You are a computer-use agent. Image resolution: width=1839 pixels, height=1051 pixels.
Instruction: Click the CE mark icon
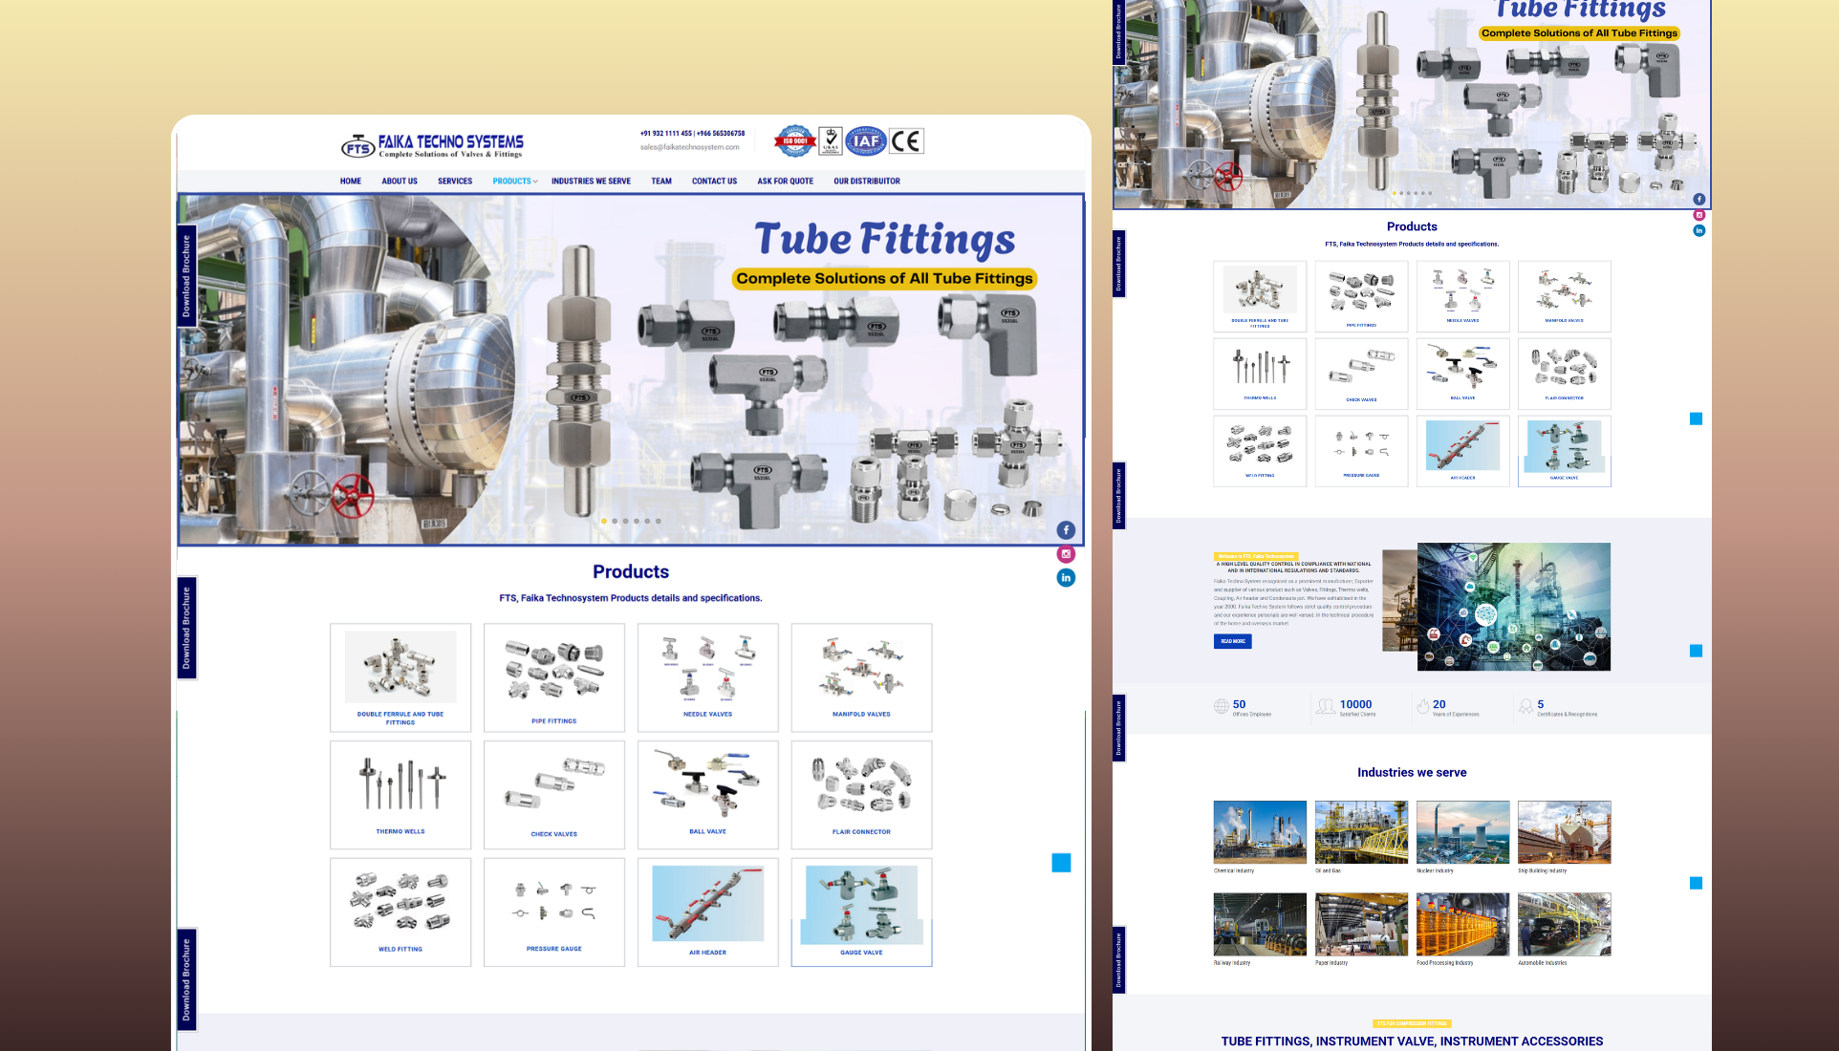pyautogui.click(x=906, y=141)
